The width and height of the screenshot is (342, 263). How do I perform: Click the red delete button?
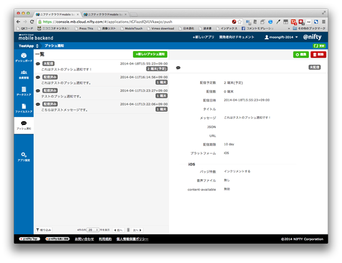[x=318, y=55]
